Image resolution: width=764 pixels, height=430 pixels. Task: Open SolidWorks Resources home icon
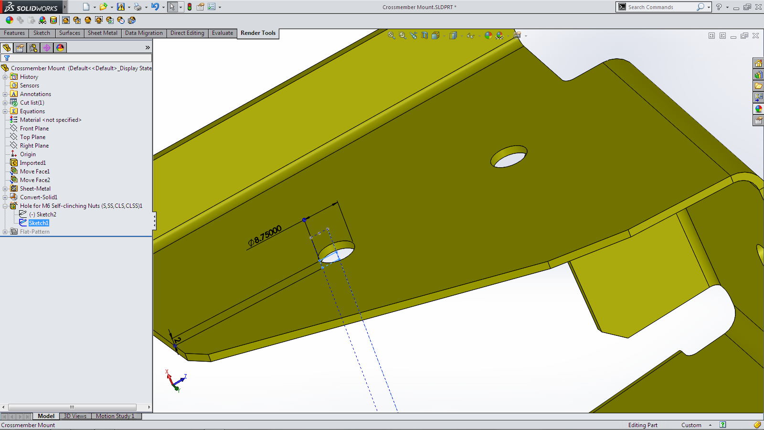(758, 64)
